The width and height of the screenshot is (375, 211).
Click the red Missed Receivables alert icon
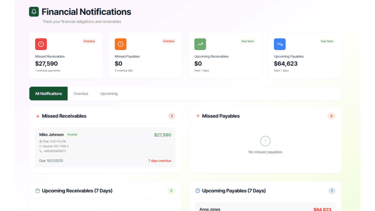[x=41, y=44]
